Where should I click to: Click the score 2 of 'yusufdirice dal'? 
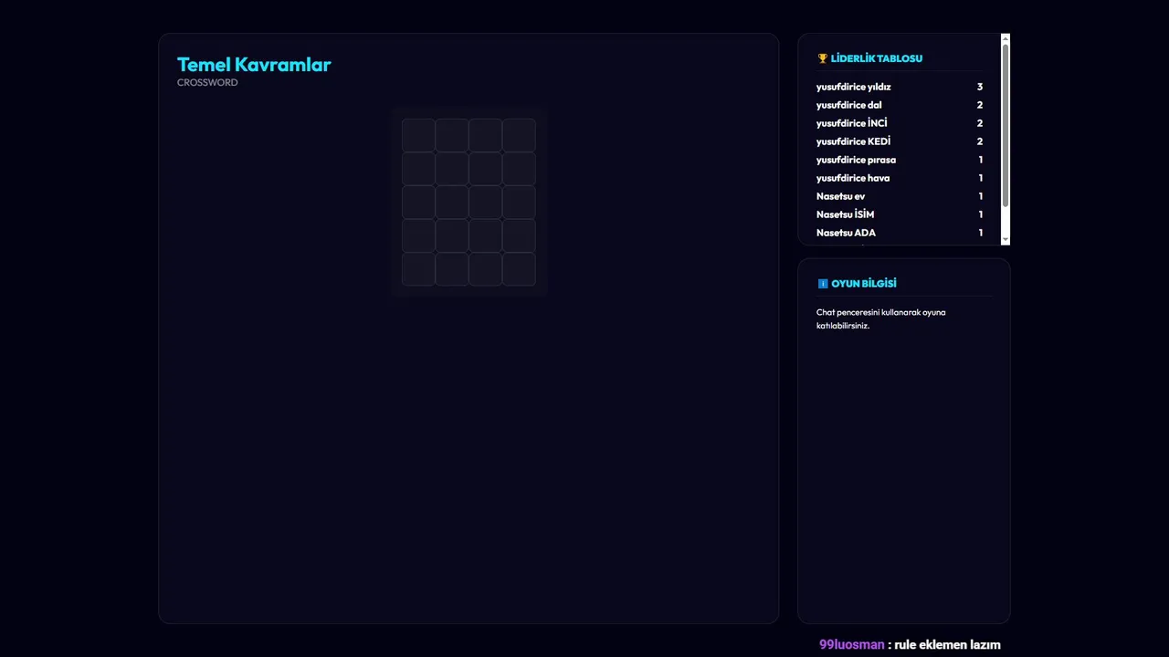[x=980, y=105]
